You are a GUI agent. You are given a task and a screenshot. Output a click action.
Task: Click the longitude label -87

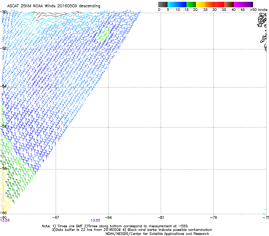point(56,217)
